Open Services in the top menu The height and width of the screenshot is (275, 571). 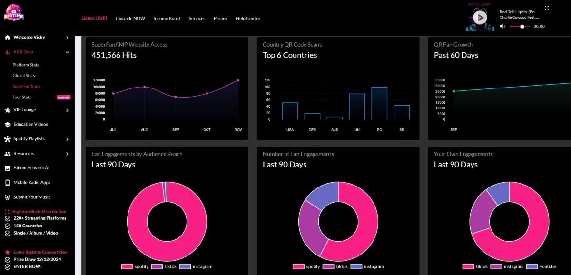pos(197,18)
